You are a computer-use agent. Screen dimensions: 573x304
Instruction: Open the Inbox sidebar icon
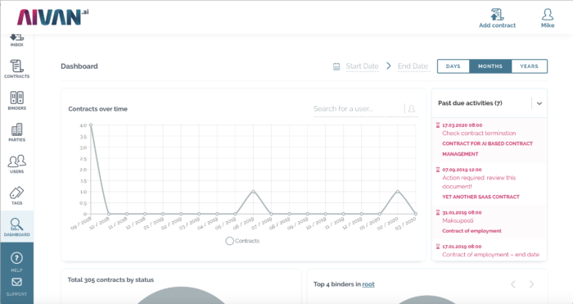coord(17,40)
